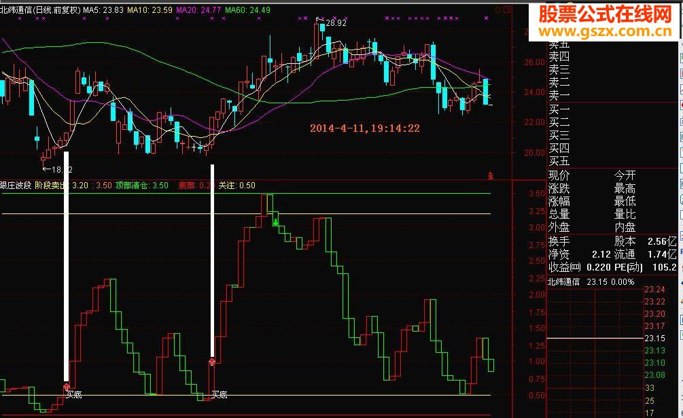Click the 26.00 price axis label
This screenshot has height=418, width=683.
[534, 63]
